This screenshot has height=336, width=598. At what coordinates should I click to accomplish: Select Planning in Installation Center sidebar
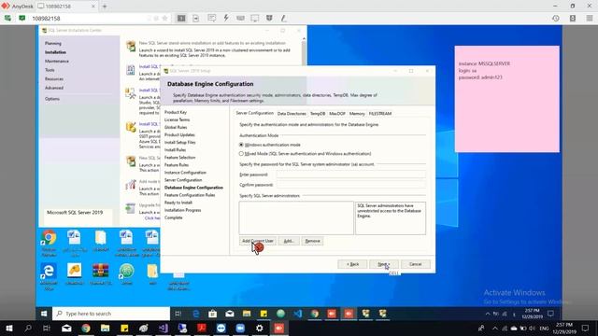53,44
